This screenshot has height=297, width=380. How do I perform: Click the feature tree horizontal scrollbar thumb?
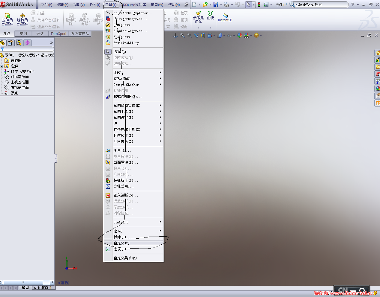(23, 282)
